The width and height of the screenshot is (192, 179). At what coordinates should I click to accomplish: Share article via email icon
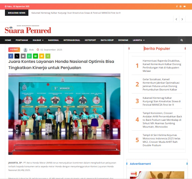coord(23,56)
